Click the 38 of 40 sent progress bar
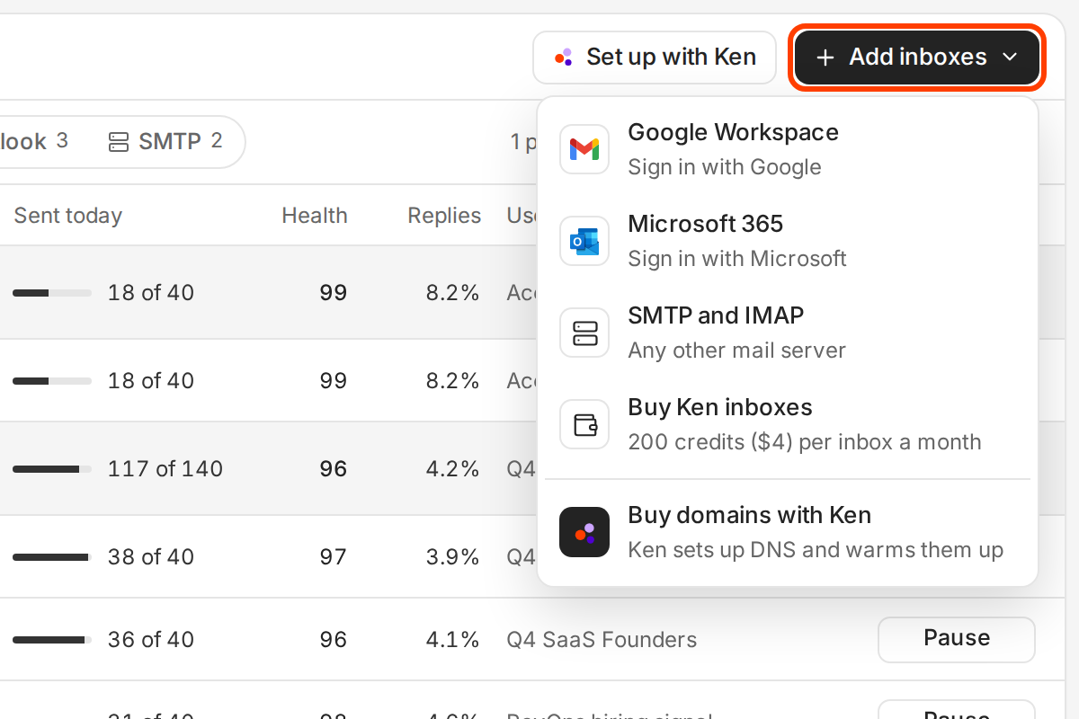 (x=52, y=557)
